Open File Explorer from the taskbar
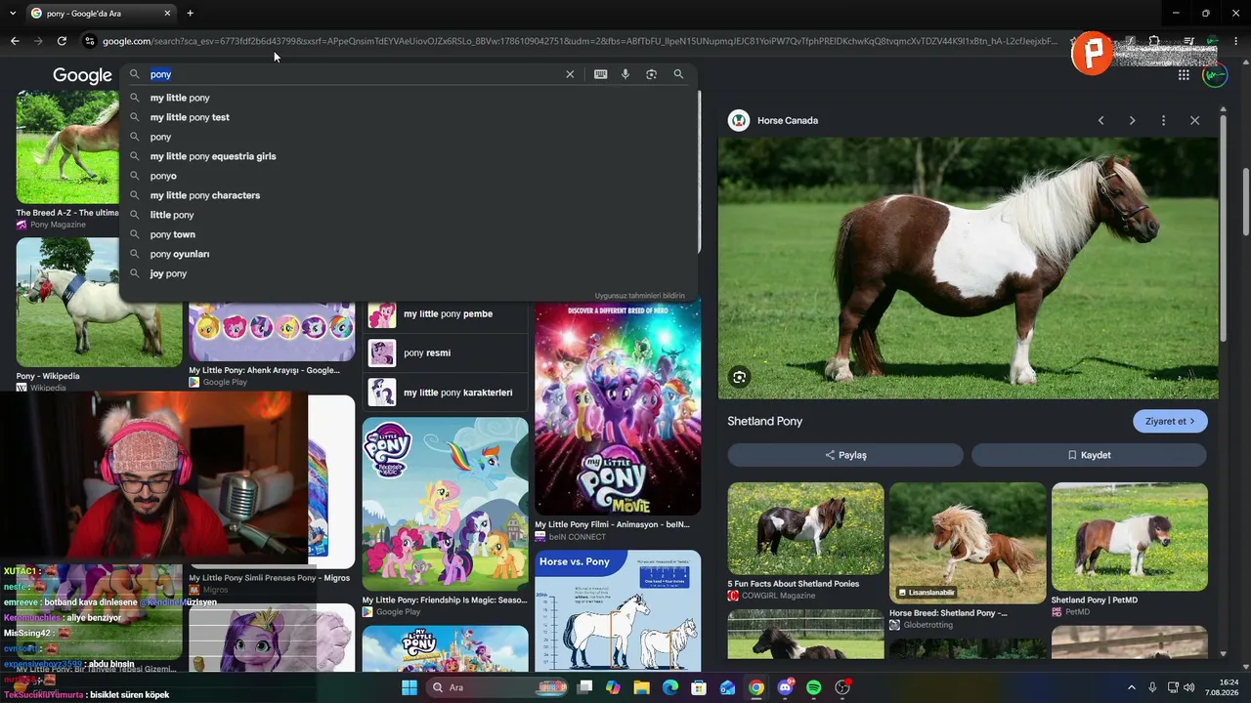1251x703 pixels. coord(641,687)
